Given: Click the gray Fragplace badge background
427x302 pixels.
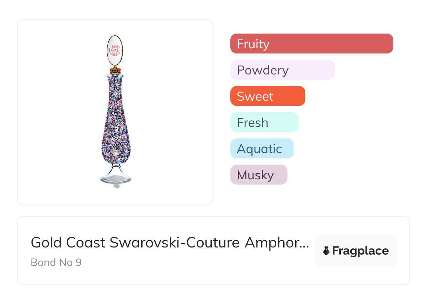Looking at the screenshot, I should [x=355, y=240].
